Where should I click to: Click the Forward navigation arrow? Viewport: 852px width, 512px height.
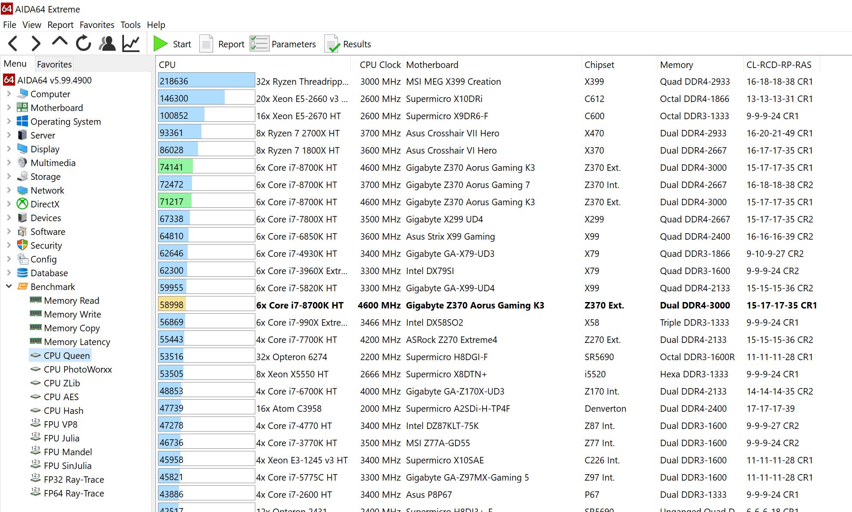point(36,44)
